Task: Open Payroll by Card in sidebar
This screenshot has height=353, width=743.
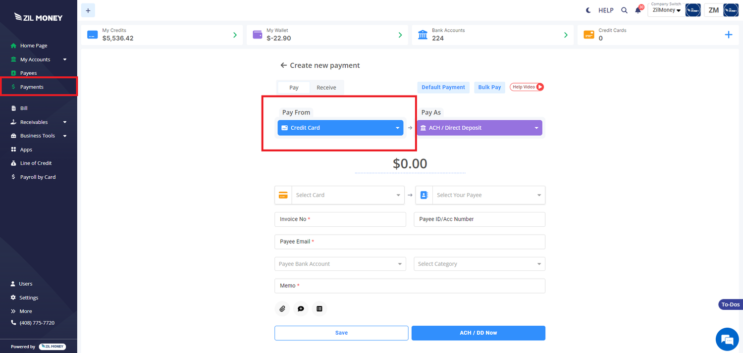Action: point(38,177)
